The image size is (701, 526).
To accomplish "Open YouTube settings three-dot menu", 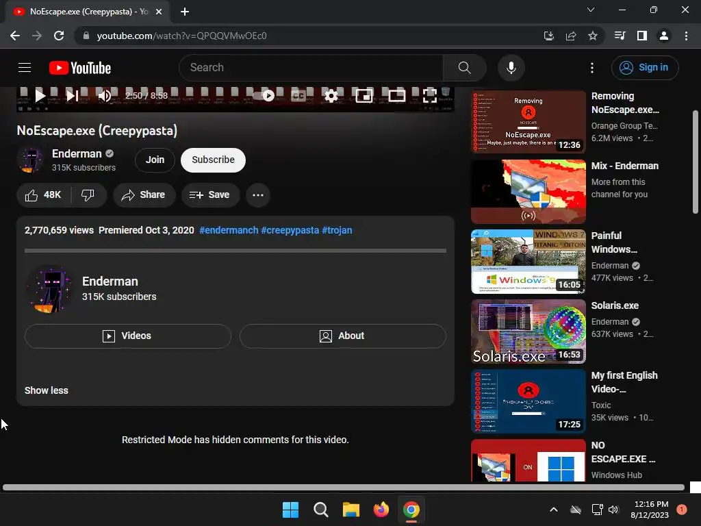I will pyautogui.click(x=592, y=68).
